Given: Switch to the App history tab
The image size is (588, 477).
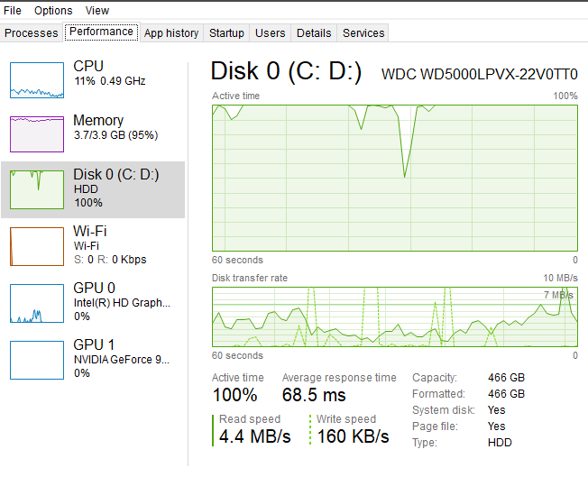Looking at the screenshot, I should [171, 33].
